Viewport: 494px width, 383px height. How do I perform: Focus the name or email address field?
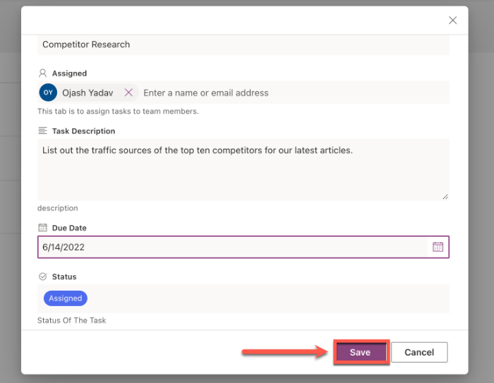(282, 92)
